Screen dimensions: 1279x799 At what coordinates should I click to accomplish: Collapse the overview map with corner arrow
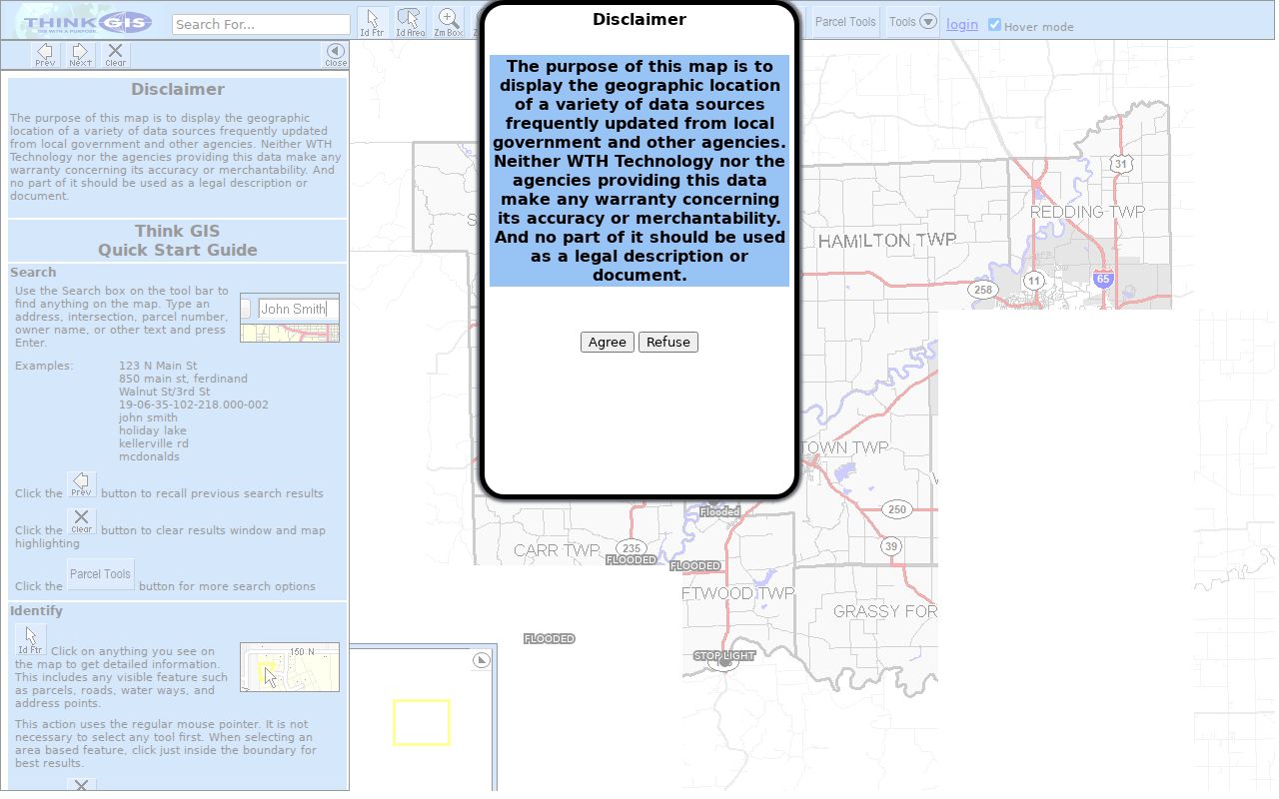482,660
